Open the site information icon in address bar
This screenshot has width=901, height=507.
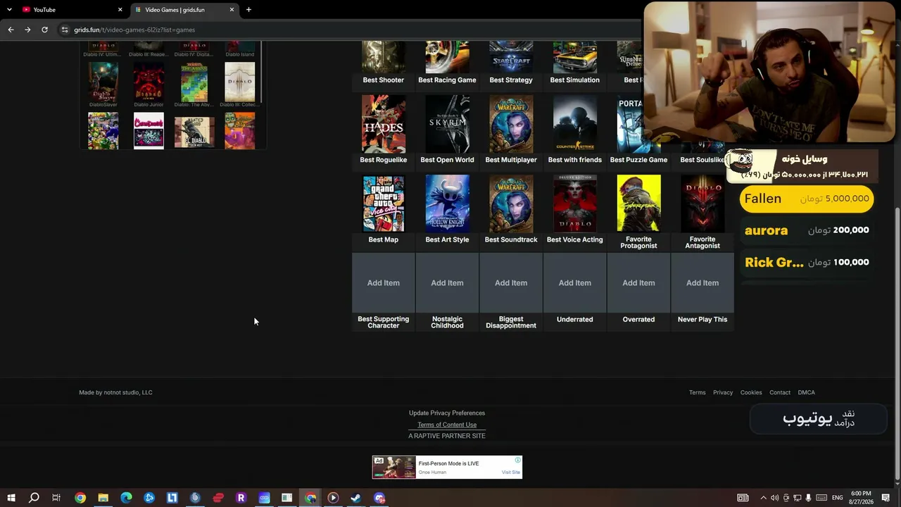65,30
